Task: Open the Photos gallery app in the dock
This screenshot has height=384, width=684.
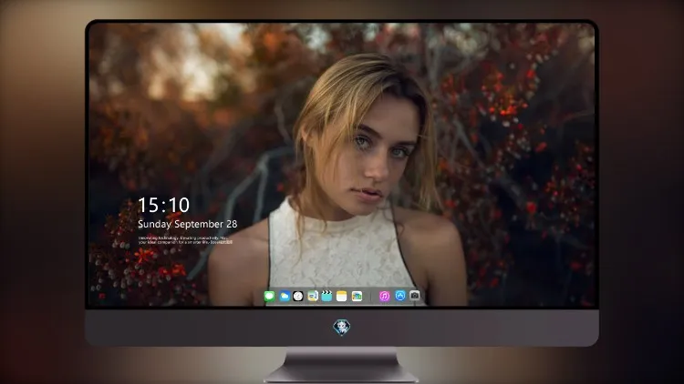Action: 357,296
